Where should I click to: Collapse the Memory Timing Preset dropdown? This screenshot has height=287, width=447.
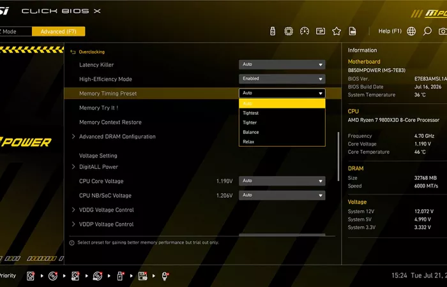(x=282, y=93)
